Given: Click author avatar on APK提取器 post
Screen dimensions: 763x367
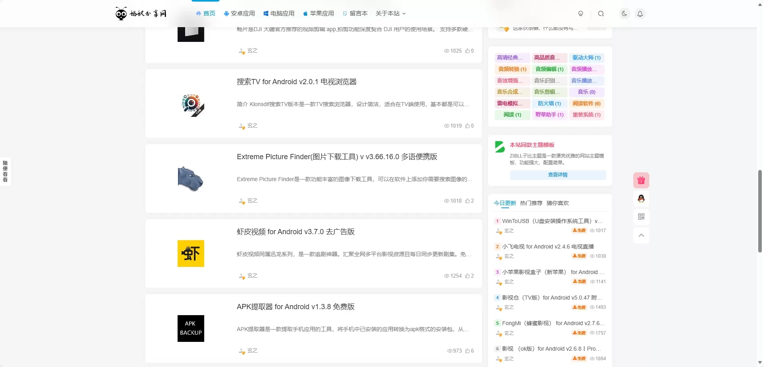Looking at the screenshot, I should click(242, 351).
